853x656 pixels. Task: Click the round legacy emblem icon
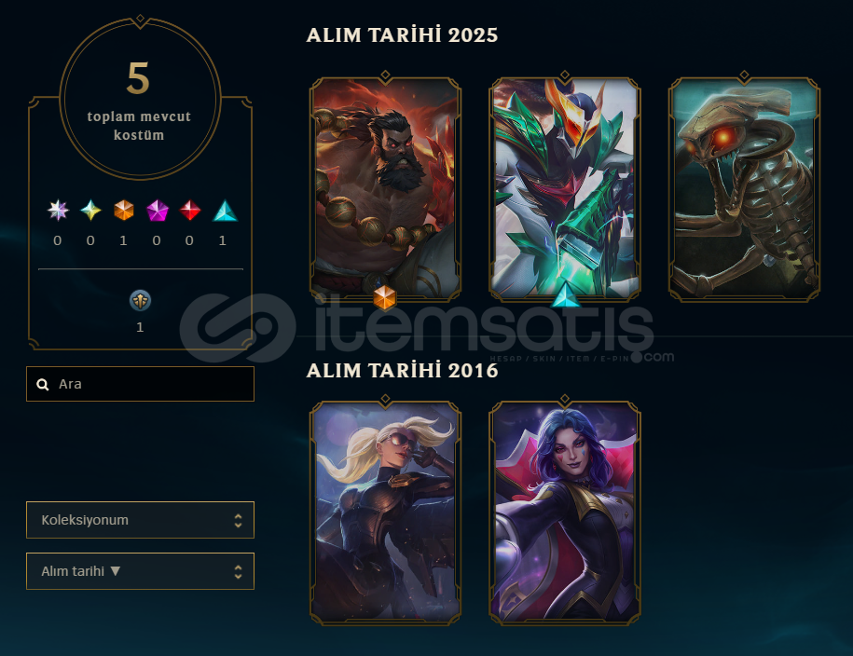click(x=141, y=300)
